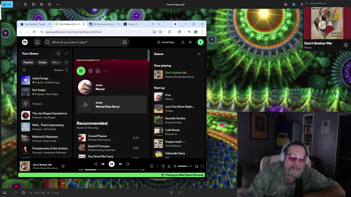Viewport: 351px width, 197px height.
Task: Reload the Spotify page
Action: point(34,32)
